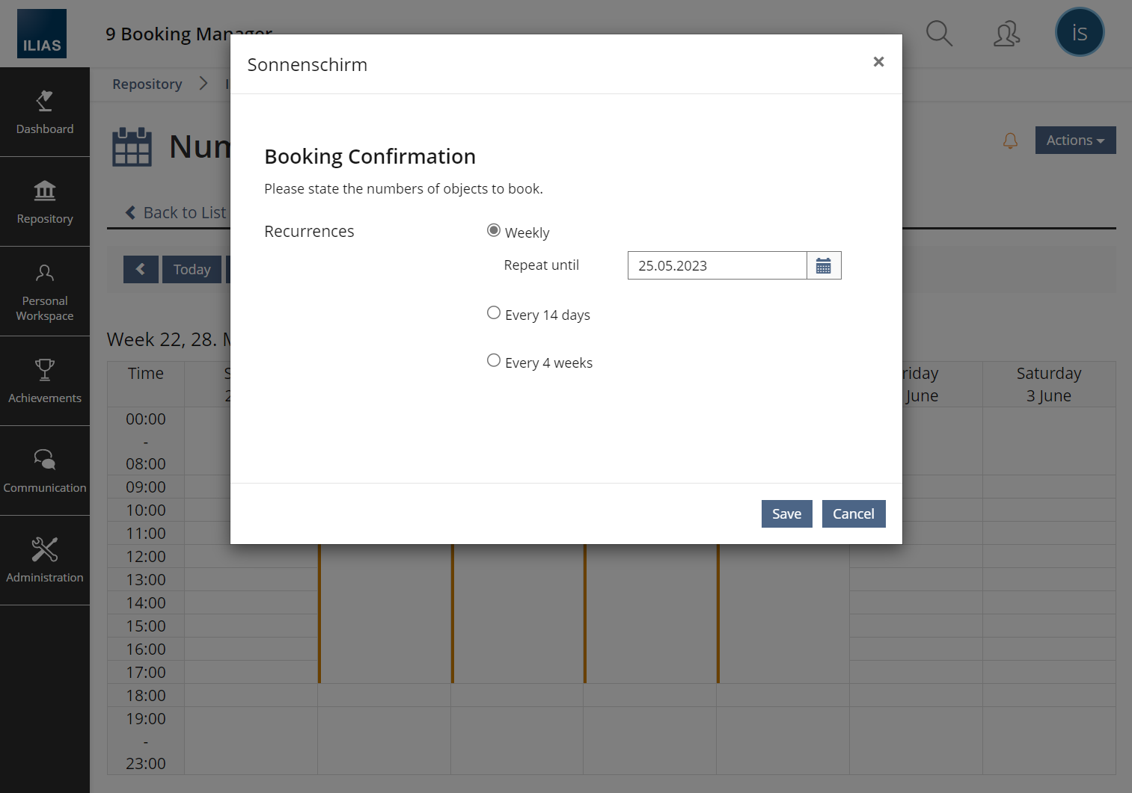Select Every 14 days recurrence

pyautogui.click(x=494, y=313)
